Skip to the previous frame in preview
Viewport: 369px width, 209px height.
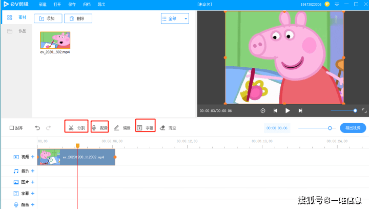pos(275,110)
